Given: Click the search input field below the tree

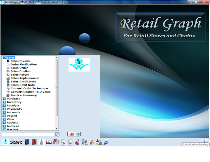Looking at the screenshot, I should 28,134.
